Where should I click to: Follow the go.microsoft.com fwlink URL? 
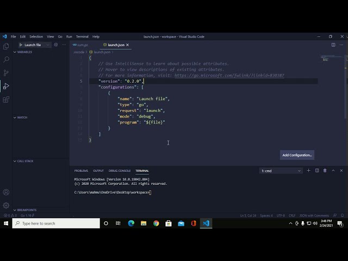click(229, 75)
